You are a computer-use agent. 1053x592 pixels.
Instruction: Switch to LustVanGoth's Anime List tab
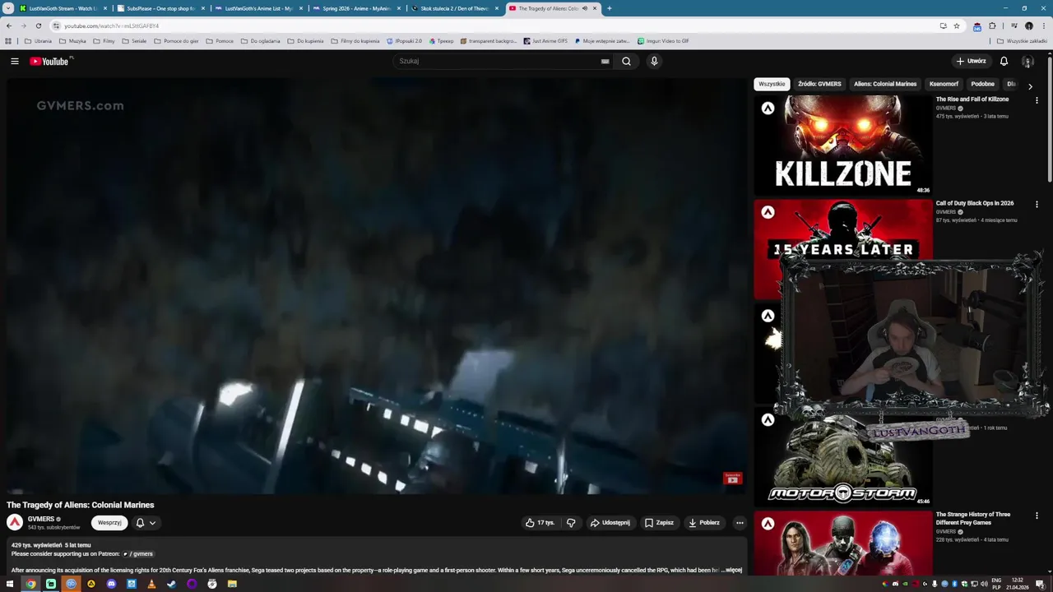click(257, 8)
